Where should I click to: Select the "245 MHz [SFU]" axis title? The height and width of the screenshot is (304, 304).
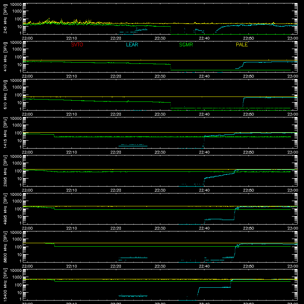[5, 19]
